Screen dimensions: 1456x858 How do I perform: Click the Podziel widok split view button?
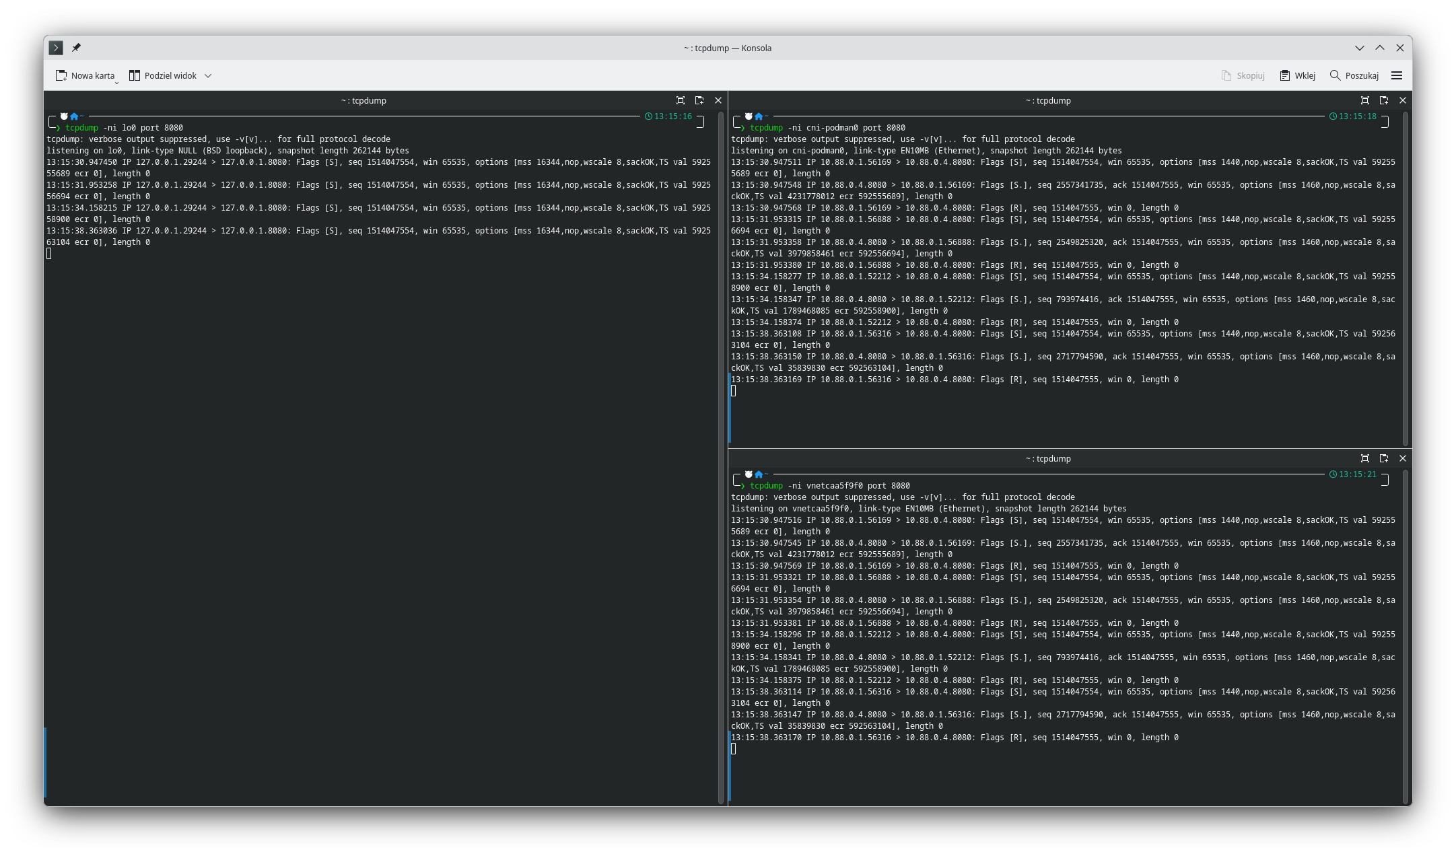pos(163,75)
